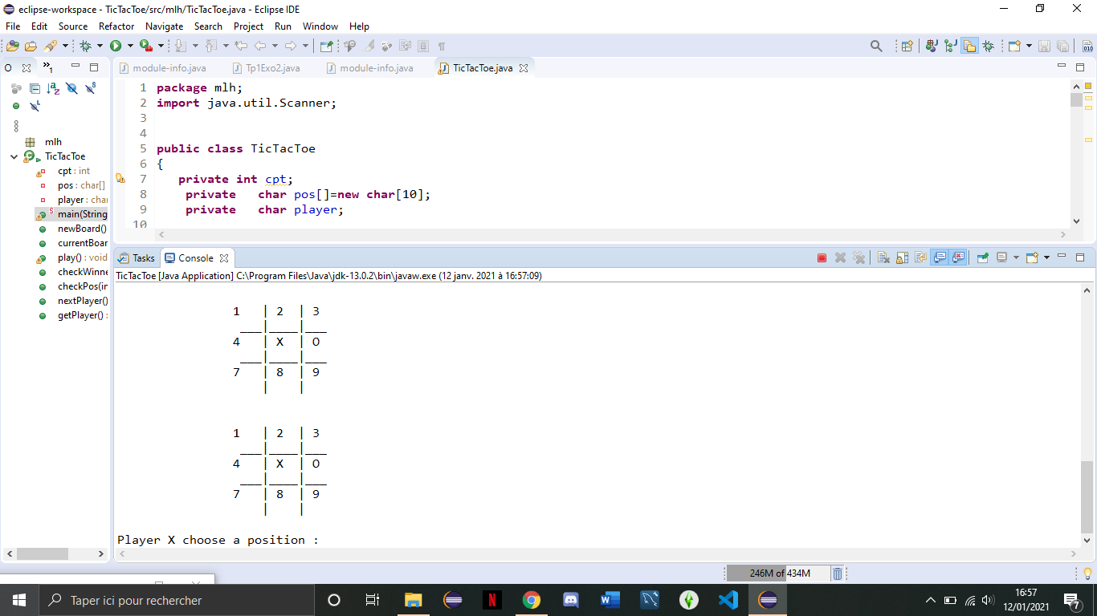Toggle Hide Non-Public Members green dot icon

coord(15,106)
